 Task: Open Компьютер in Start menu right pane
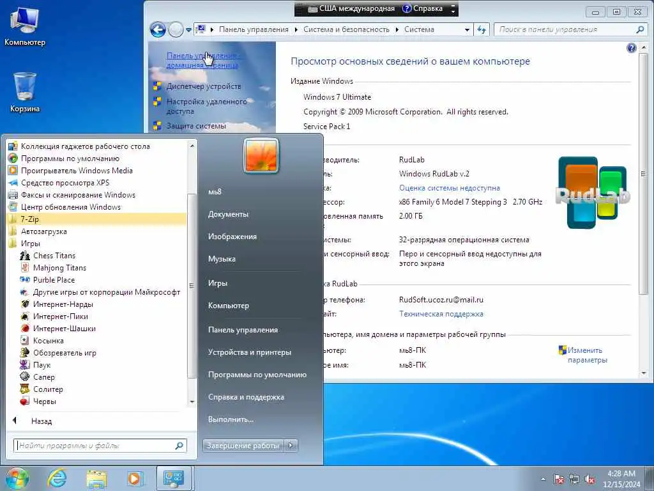(x=229, y=306)
